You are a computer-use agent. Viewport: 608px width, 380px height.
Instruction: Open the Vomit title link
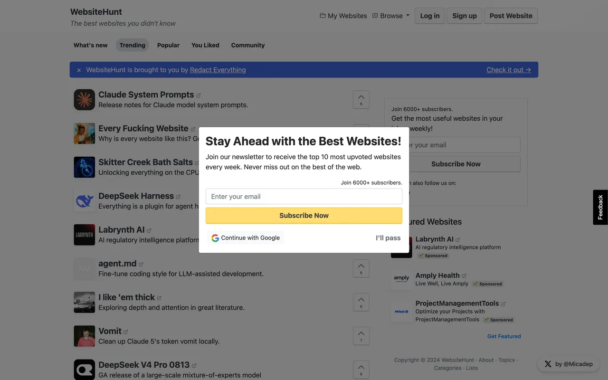[x=110, y=331]
